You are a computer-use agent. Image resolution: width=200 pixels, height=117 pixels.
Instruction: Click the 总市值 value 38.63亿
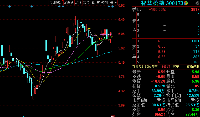158,105
